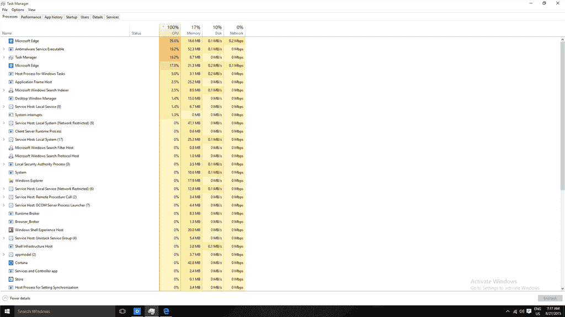565x317 pixels.
Task: Expand Local Security Authority Process (3)
Action: 4,164
